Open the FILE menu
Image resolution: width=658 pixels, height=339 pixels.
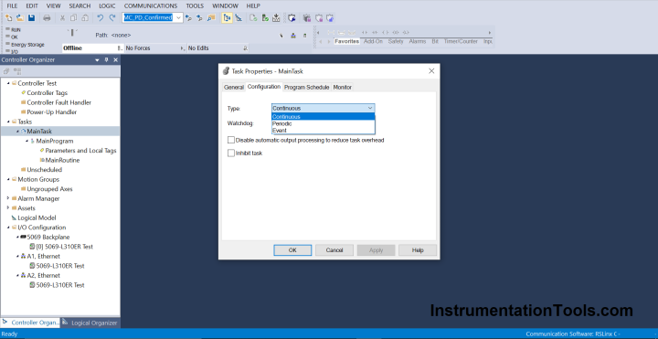(12, 5)
